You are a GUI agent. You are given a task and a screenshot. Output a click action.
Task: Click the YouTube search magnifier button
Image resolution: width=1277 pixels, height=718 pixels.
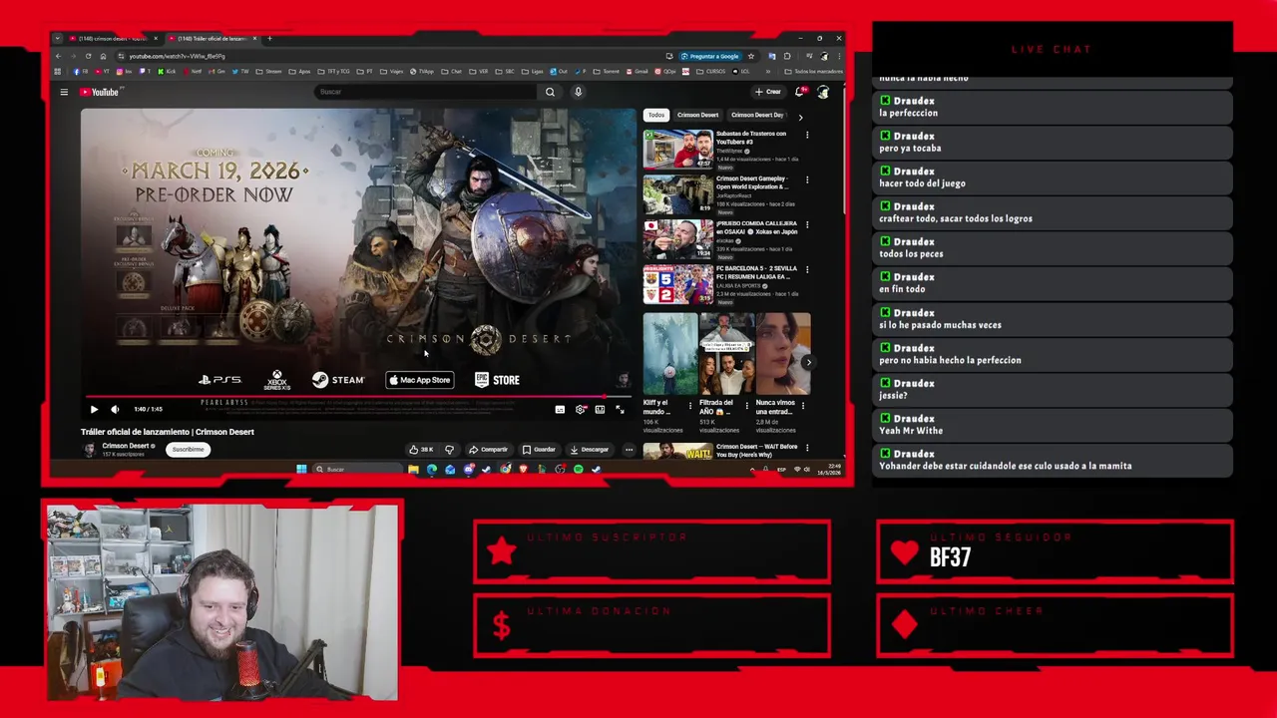point(550,92)
